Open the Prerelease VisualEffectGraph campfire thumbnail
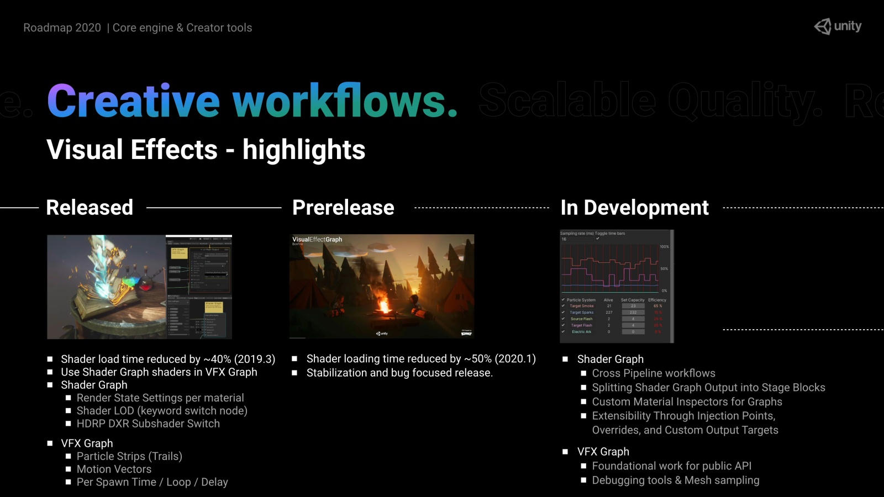The image size is (884, 497). point(382,286)
